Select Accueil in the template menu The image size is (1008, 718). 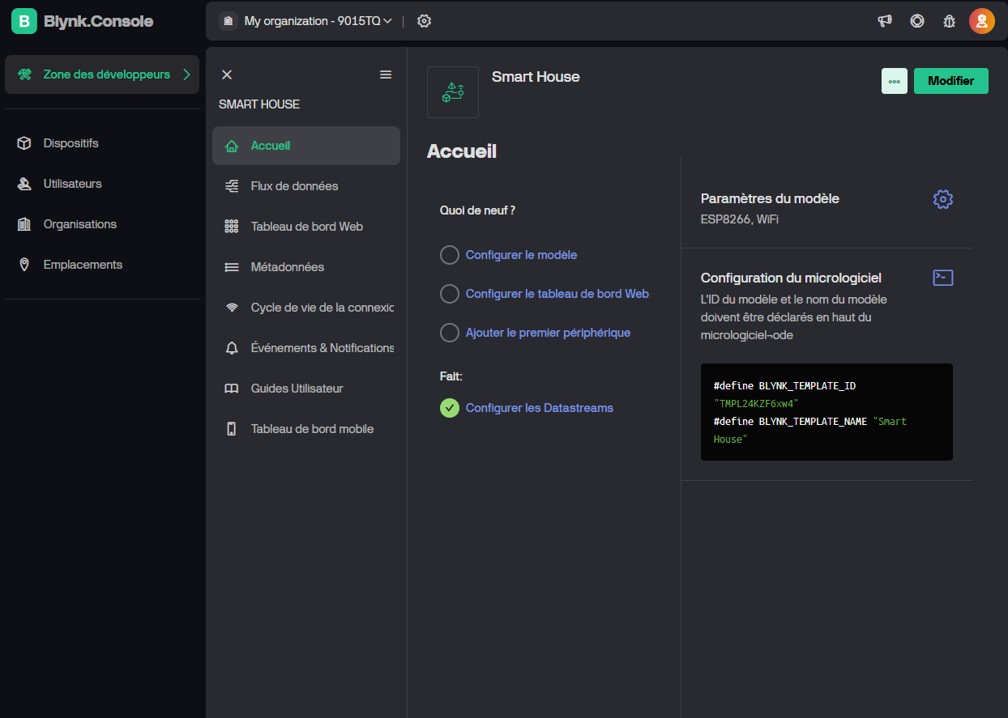(306, 146)
